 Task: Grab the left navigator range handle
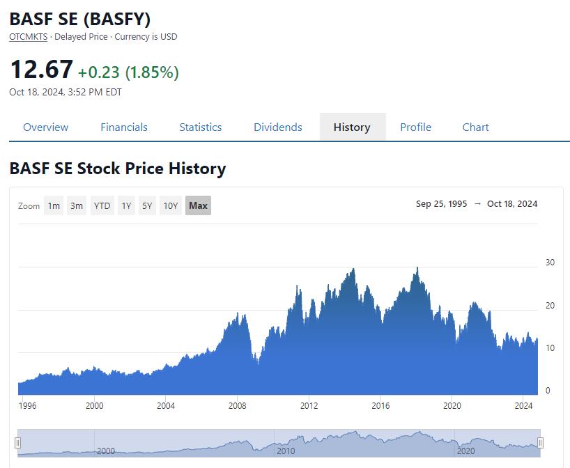tap(18, 443)
